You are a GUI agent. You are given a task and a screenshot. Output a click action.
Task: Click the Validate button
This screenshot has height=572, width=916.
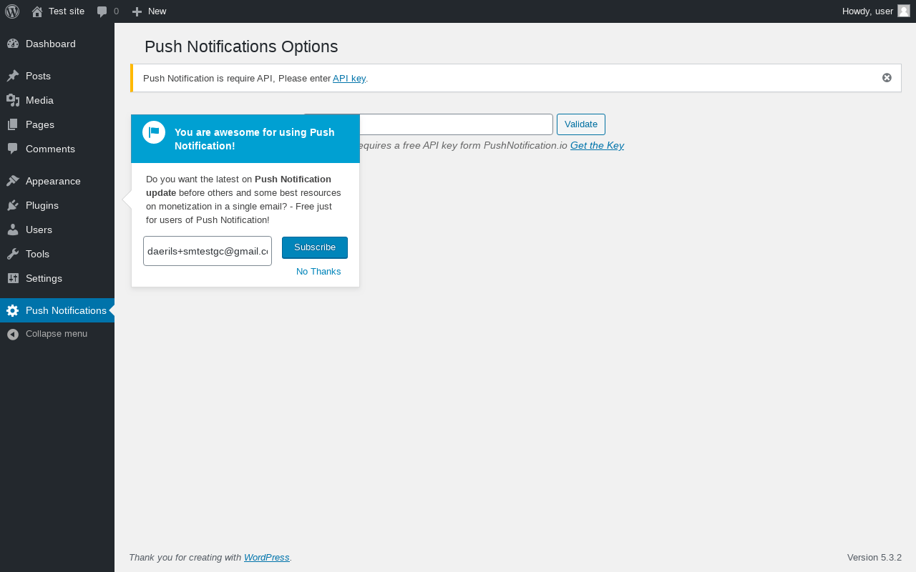[581, 124]
